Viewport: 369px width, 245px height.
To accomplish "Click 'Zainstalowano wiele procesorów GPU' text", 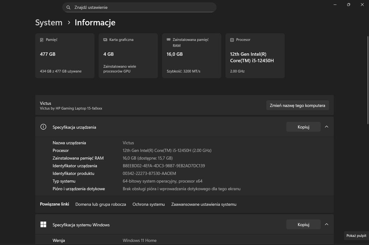I will (x=120, y=69).
